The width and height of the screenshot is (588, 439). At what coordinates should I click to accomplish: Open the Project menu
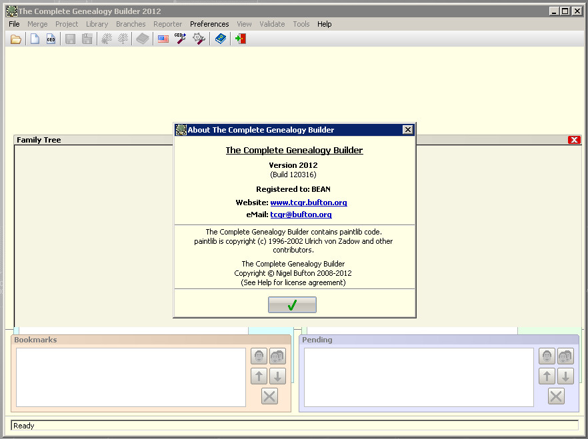tap(67, 24)
